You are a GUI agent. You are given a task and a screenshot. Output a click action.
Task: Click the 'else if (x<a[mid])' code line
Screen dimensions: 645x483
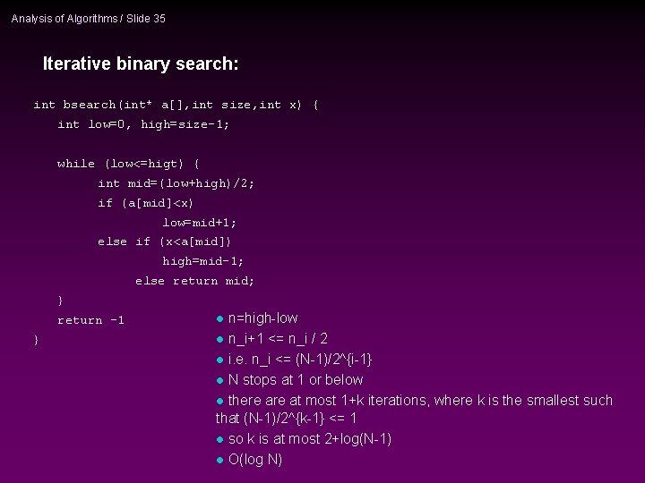click(x=164, y=241)
